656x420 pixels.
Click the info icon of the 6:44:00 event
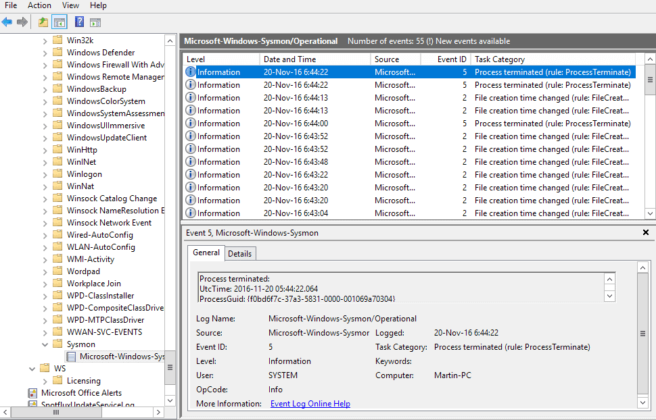pos(191,124)
